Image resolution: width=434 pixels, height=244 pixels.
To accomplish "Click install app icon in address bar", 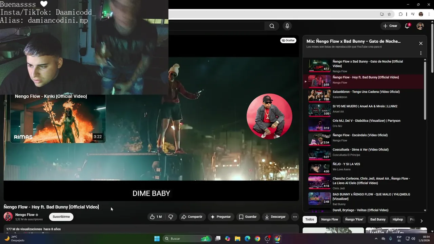I will click(382, 14).
